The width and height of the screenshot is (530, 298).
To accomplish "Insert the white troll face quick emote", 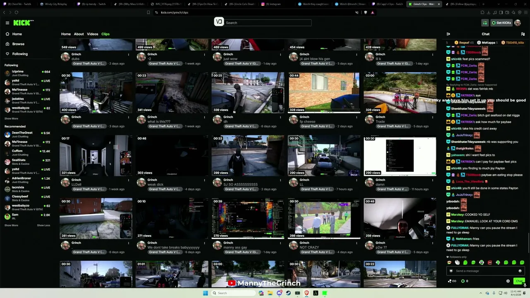I will pos(457,262).
